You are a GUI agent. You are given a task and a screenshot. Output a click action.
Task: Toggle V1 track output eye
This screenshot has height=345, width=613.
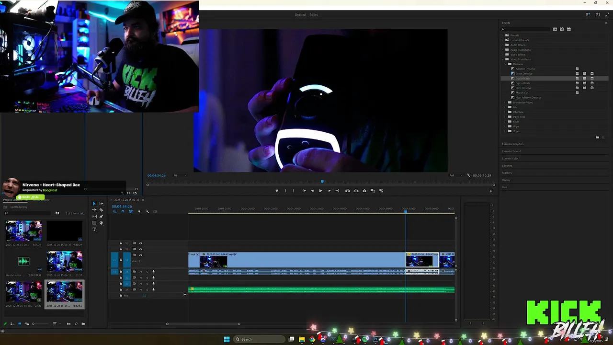tap(140, 255)
